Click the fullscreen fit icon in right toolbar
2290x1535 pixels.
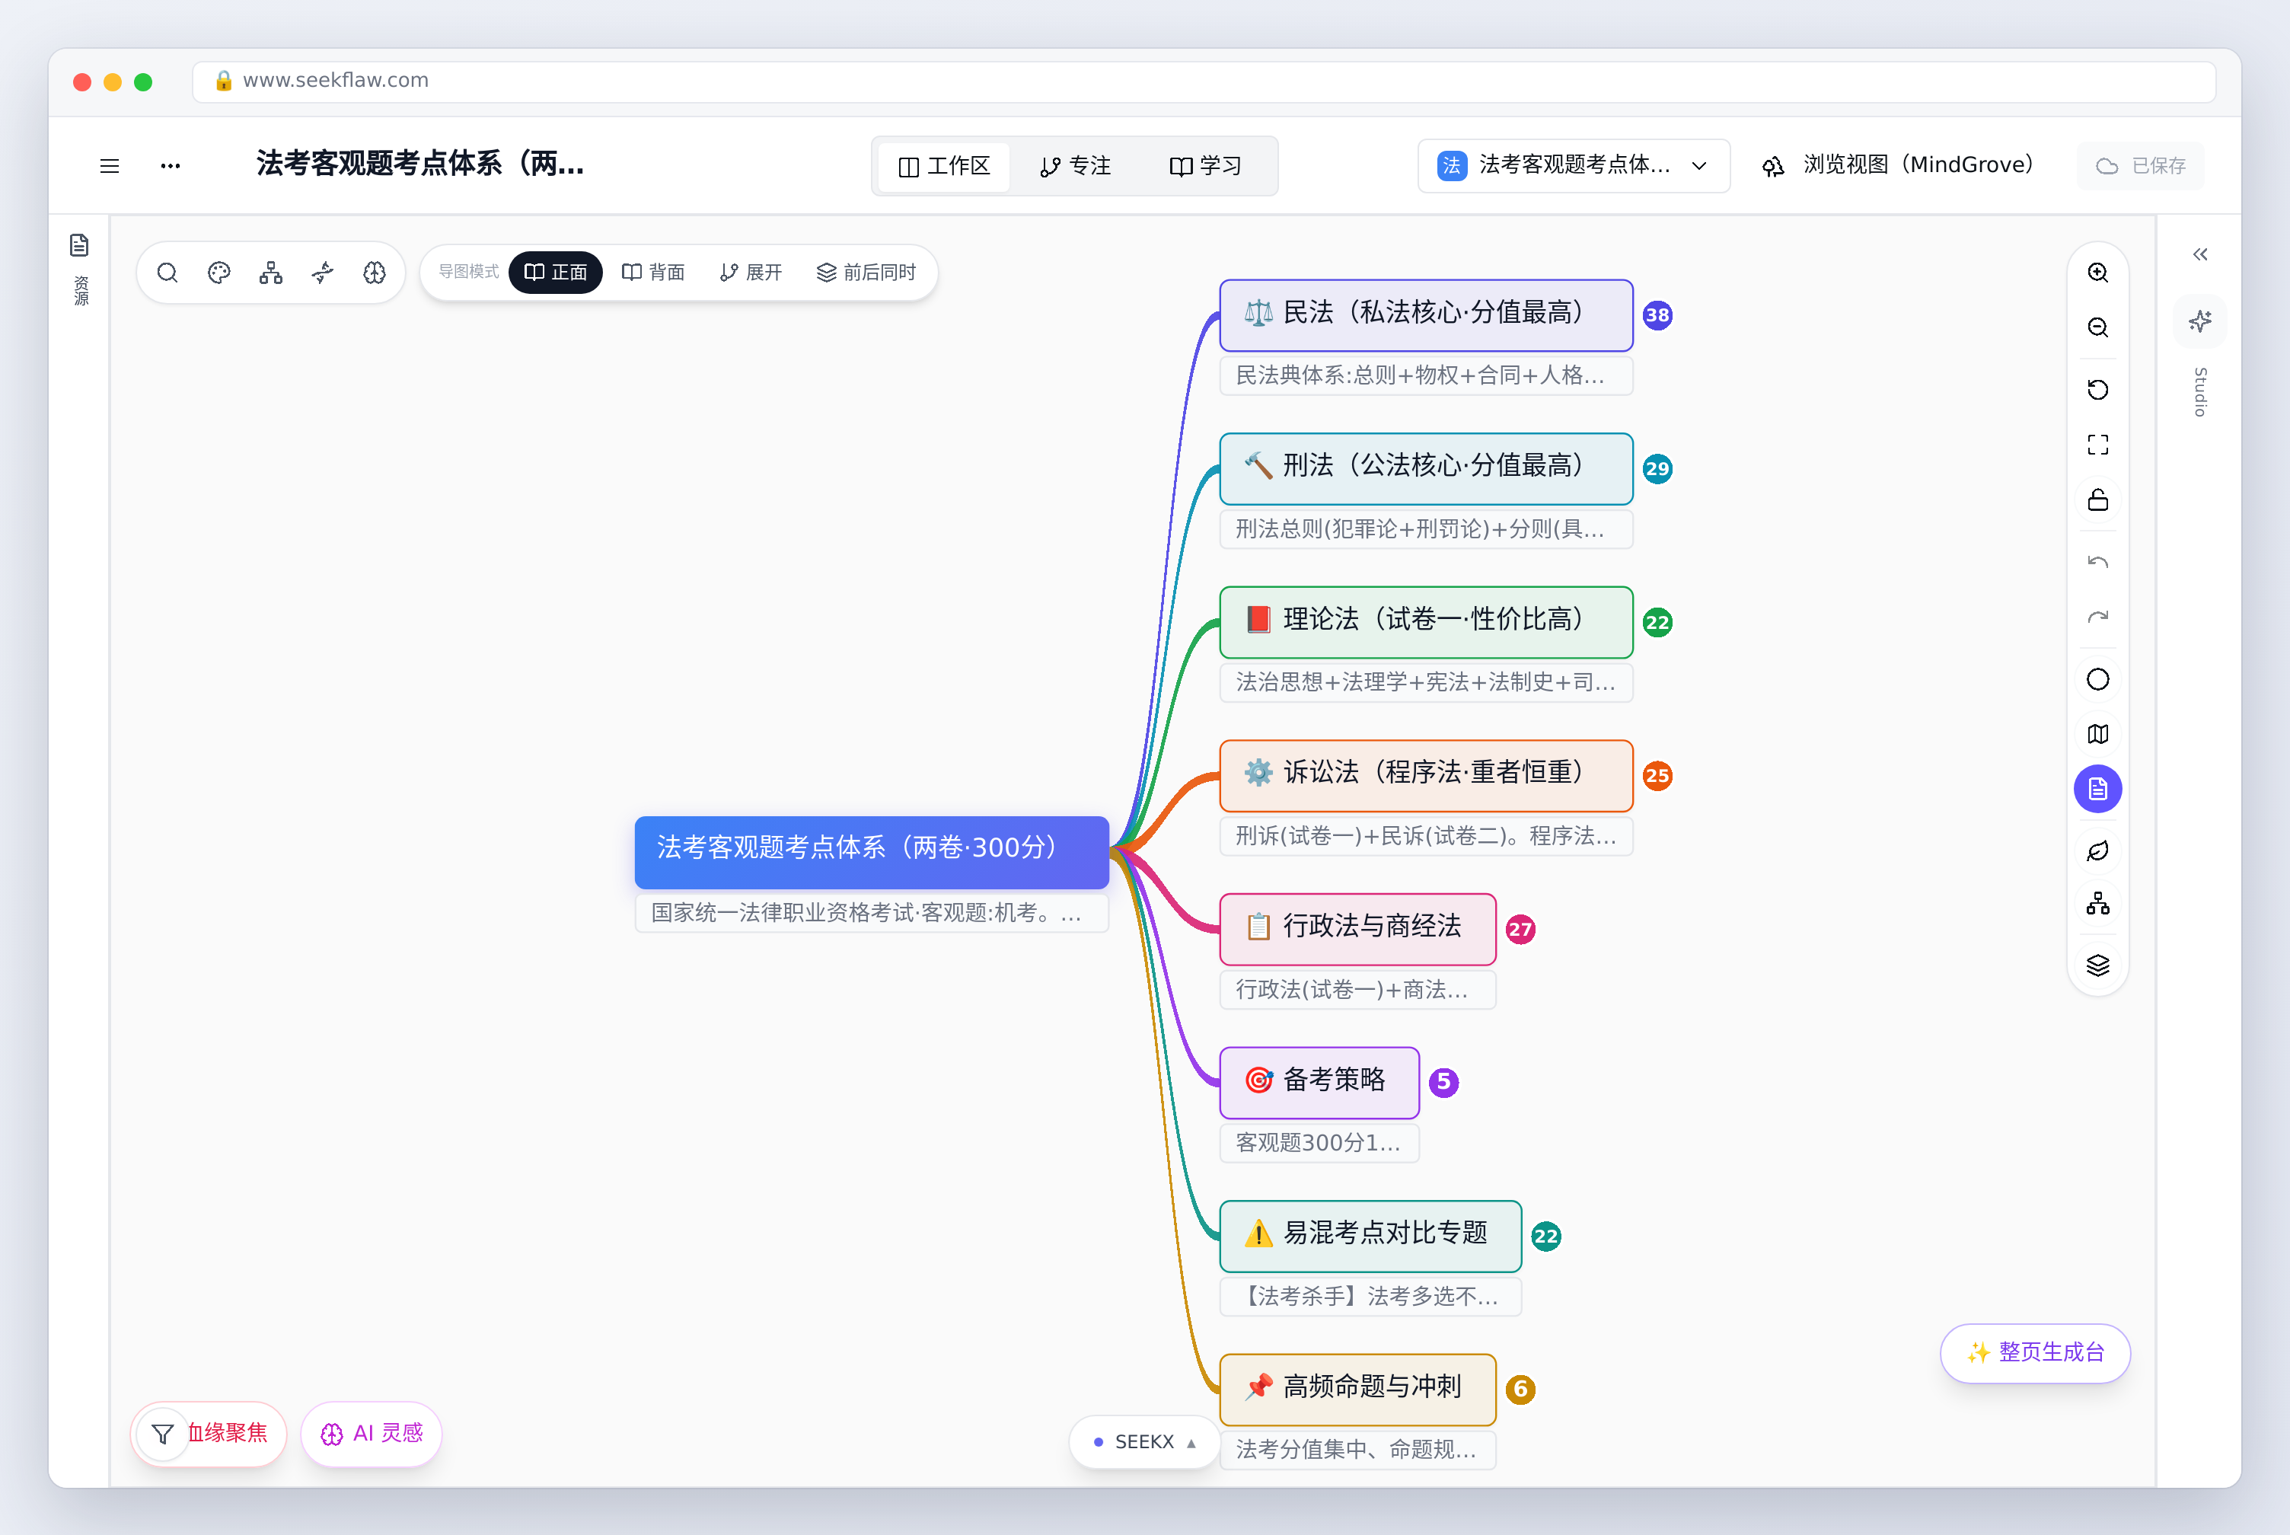(2097, 445)
